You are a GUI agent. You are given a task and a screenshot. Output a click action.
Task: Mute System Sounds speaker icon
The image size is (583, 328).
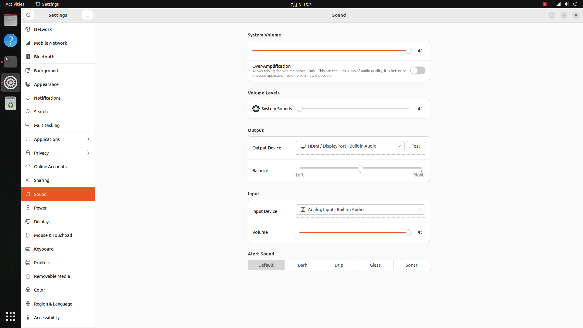[x=420, y=109]
